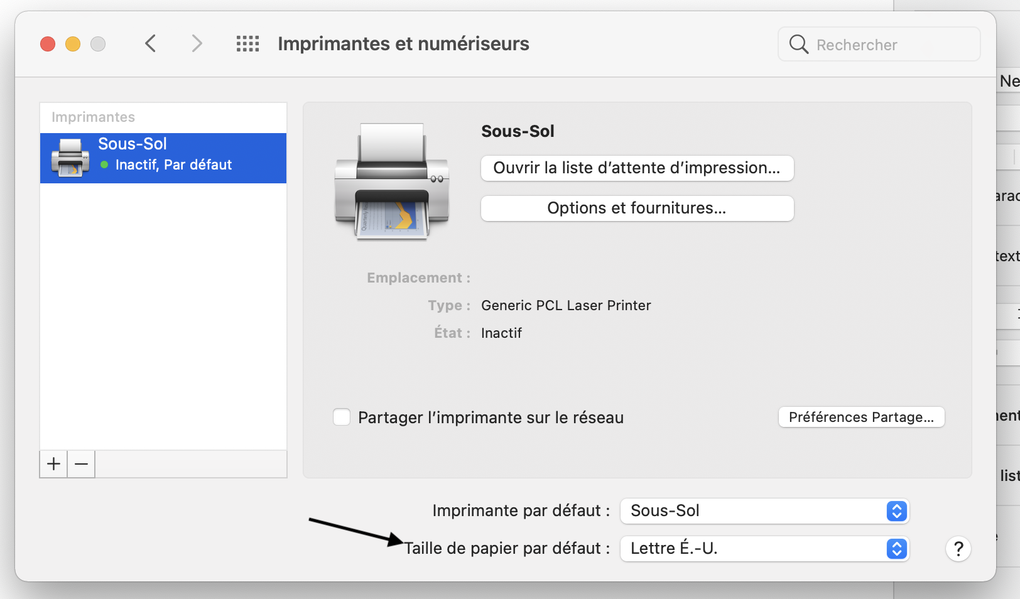This screenshot has width=1020, height=599.
Task: Minimize window with the yellow button
Action: pos(73,44)
